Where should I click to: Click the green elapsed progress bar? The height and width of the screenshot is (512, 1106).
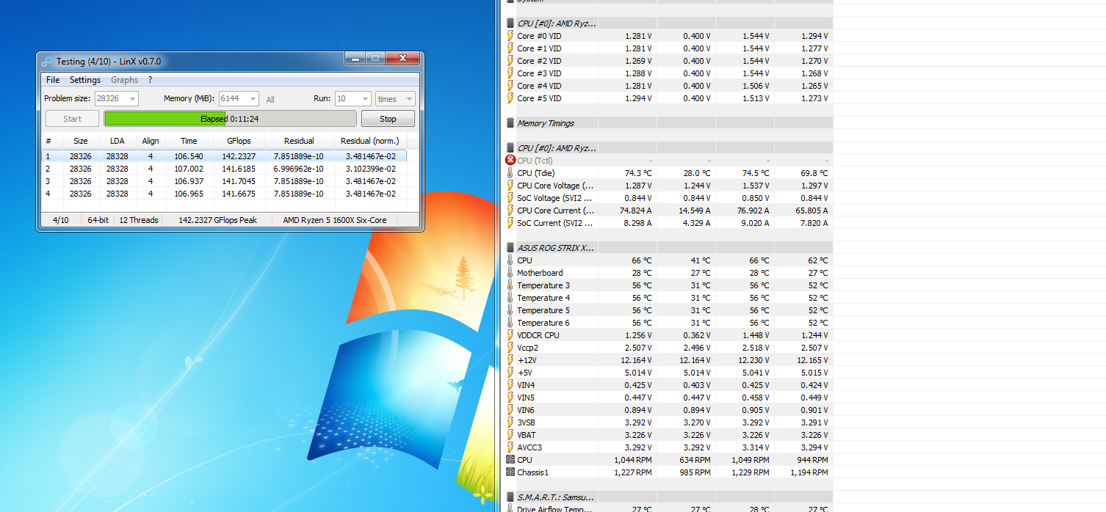pyautogui.click(x=230, y=119)
